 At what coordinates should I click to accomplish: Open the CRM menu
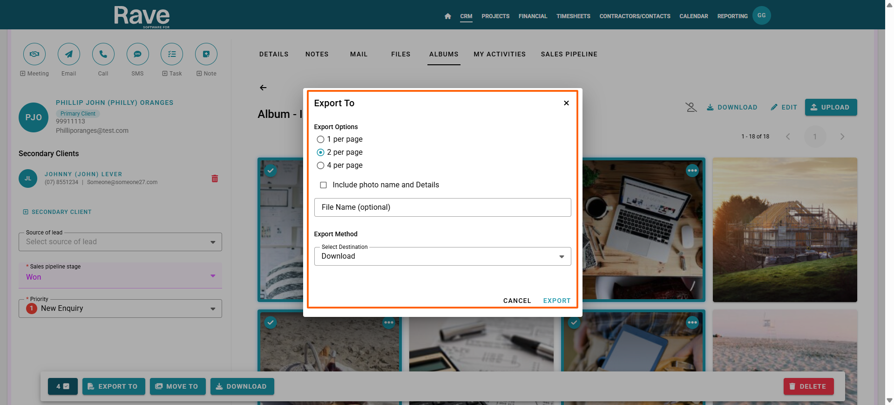click(466, 16)
